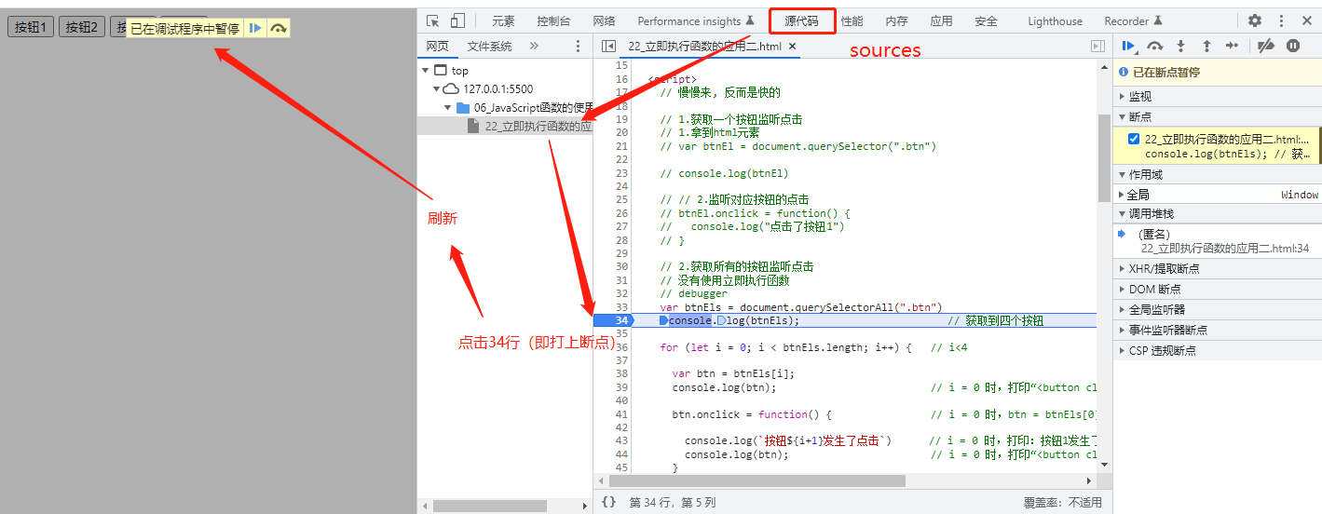This screenshot has height=514, width=1322.
Task: Open the Recorder tab
Action: pyautogui.click(x=1133, y=20)
